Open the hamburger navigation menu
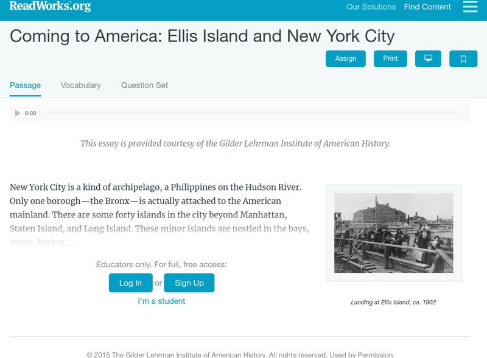The height and width of the screenshot is (358, 487). click(469, 7)
